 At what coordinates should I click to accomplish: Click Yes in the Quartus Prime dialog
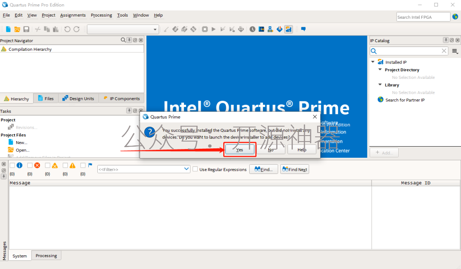click(x=239, y=150)
